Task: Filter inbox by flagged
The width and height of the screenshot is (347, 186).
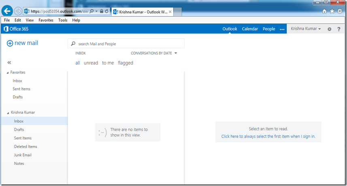Action: tap(126, 63)
